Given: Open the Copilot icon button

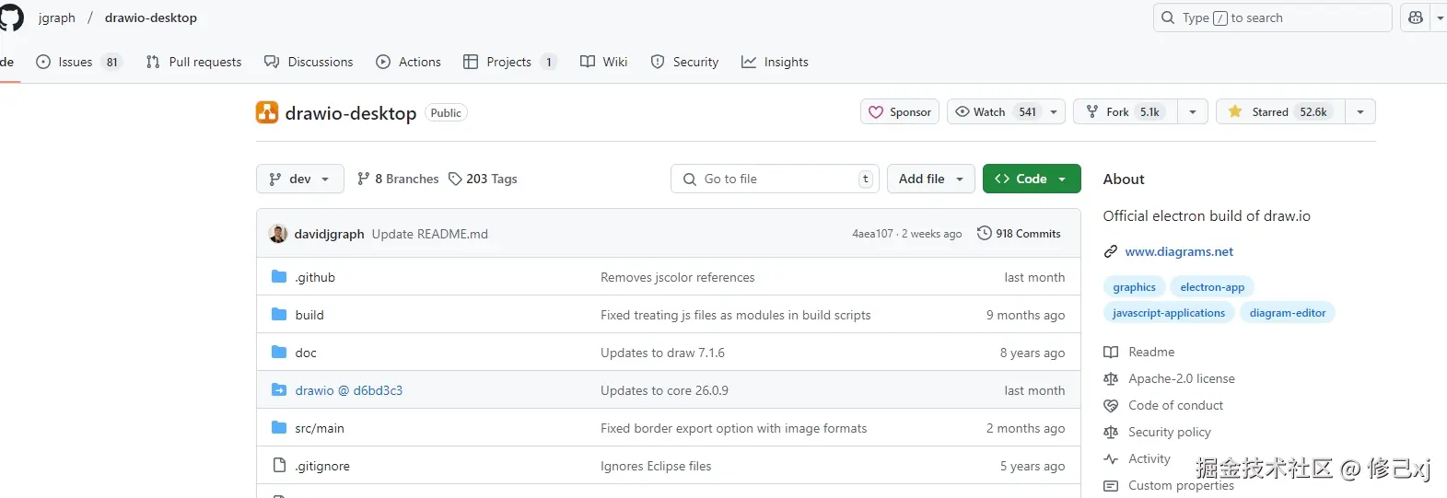Looking at the screenshot, I should pyautogui.click(x=1416, y=17).
